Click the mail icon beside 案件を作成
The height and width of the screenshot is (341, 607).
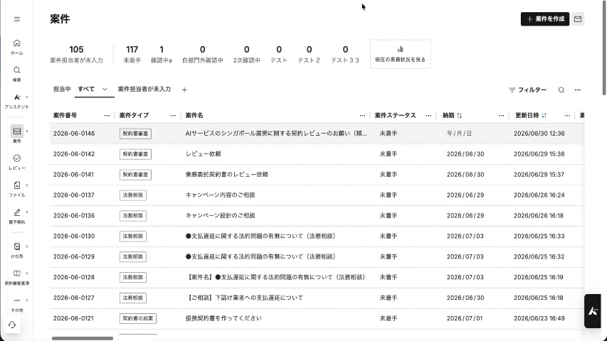point(578,19)
